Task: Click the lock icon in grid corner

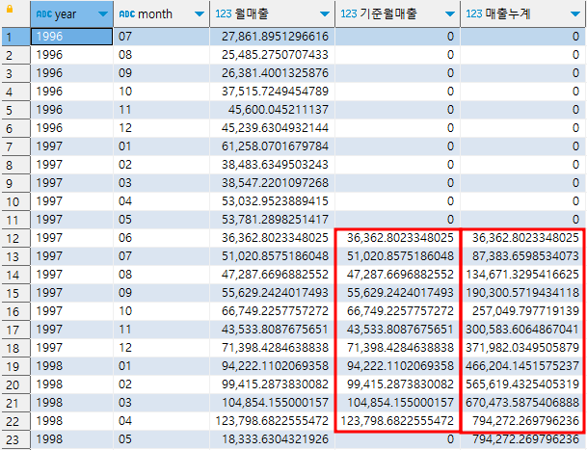Action: [x=10, y=9]
